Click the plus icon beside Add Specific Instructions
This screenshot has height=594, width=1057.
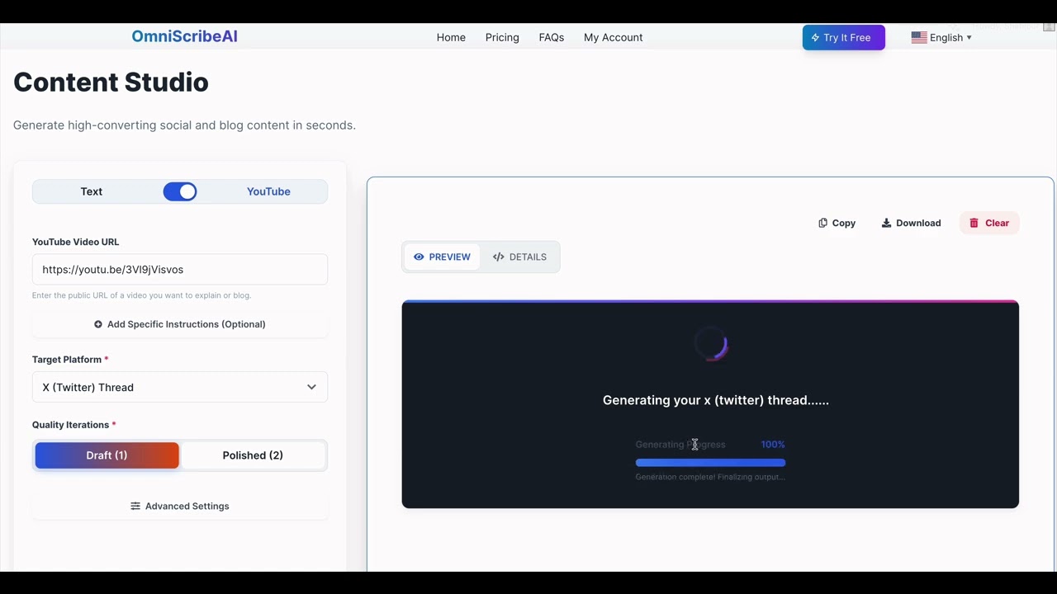[x=98, y=324]
